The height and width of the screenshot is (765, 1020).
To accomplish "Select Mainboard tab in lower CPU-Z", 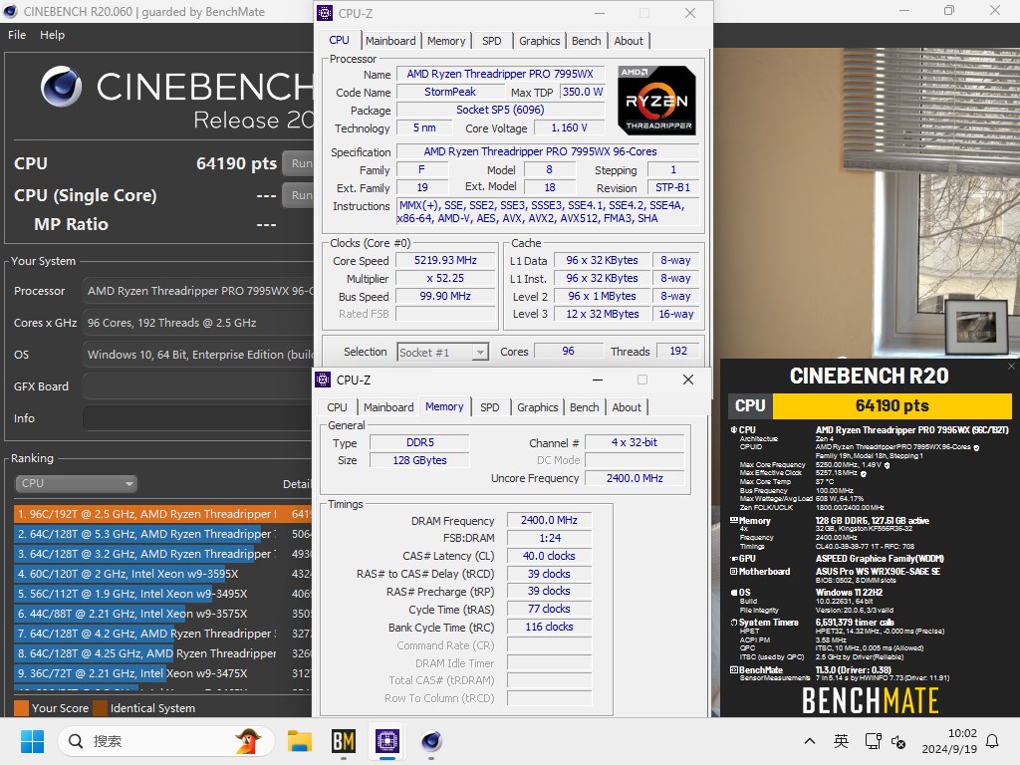I will click(388, 407).
